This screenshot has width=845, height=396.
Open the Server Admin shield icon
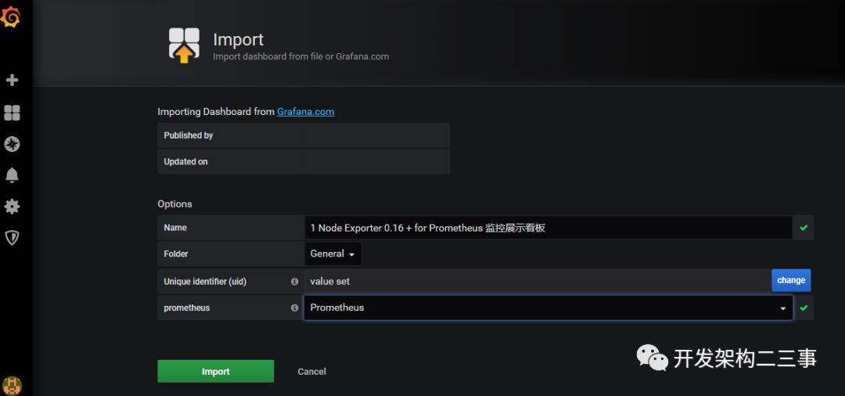[12, 237]
